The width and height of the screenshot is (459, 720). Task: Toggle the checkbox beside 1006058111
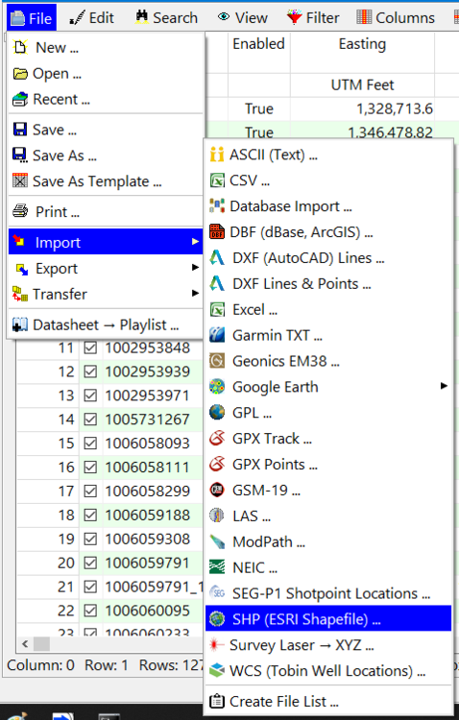(90, 467)
